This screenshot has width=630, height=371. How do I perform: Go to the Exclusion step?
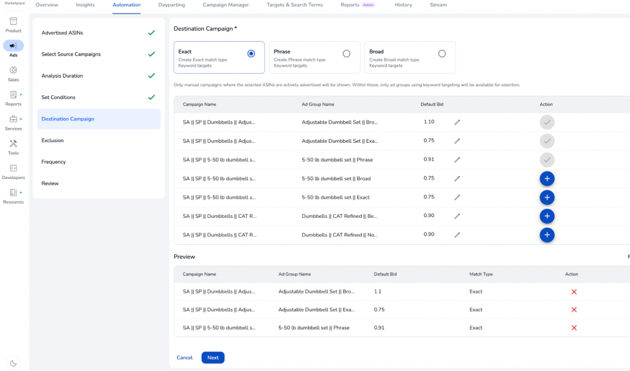(98, 140)
